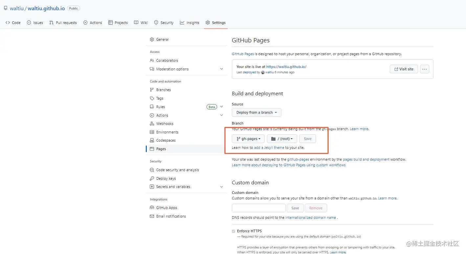Click the Deploy keys key icon

pyautogui.click(x=152, y=178)
